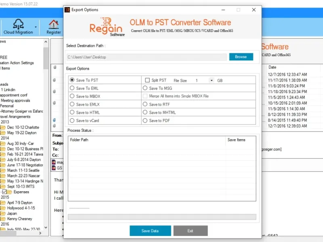This screenshot has height=242, width=323.
Task: Open the File Size dropdown
Action: pyautogui.click(x=211, y=80)
